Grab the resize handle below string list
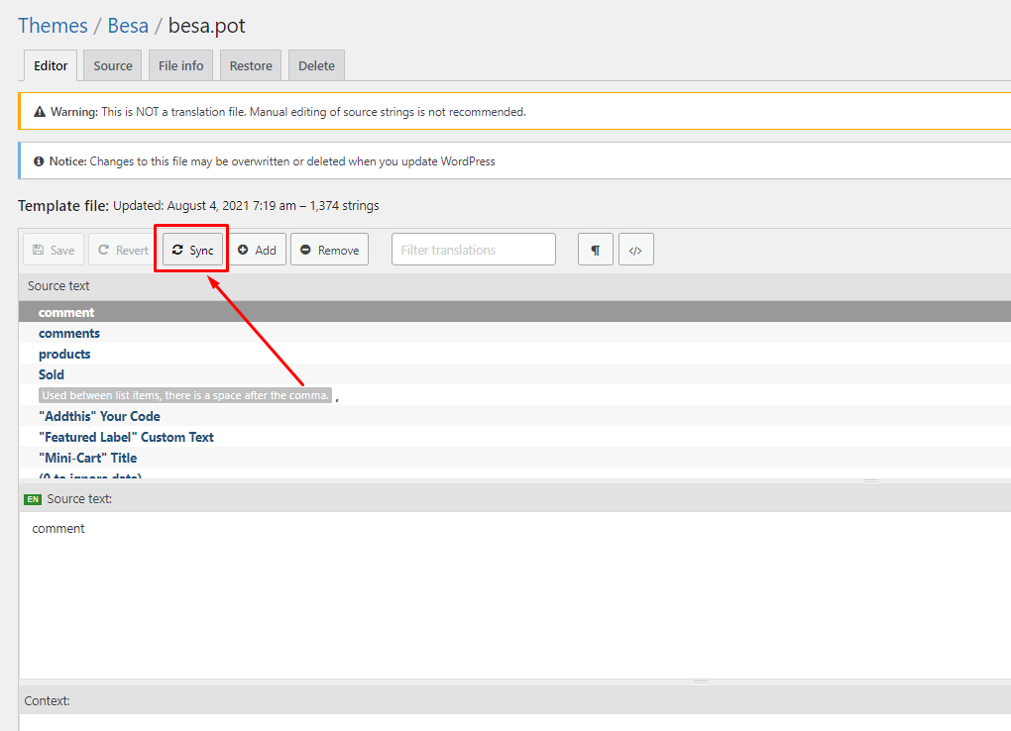The width and height of the screenshot is (1011, 731). click(x=871, y=481)
